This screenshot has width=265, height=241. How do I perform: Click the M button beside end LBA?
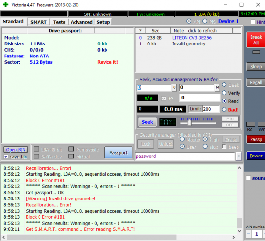coord(217,87)
